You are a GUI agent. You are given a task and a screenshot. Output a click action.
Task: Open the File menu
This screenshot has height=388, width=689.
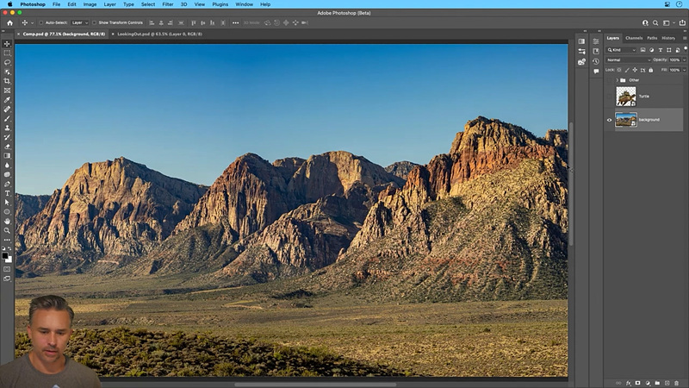(56, 4)
